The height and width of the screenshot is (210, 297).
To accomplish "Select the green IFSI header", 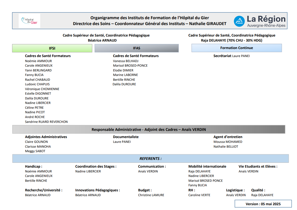I will [x=52, y=48].
